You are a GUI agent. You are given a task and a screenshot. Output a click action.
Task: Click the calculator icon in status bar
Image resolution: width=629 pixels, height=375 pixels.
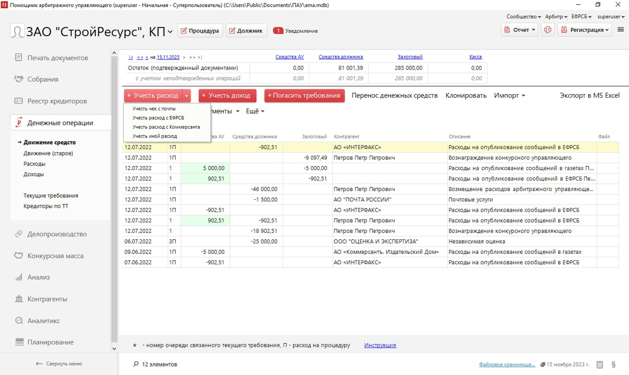tap(599, 365)
